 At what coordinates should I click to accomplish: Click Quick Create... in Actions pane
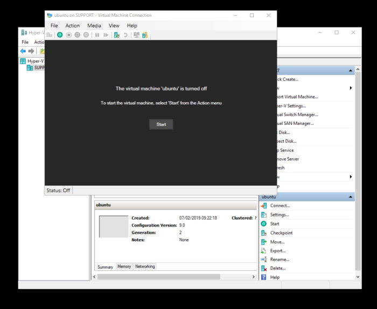pyautogui.click(x=288, y=79)
